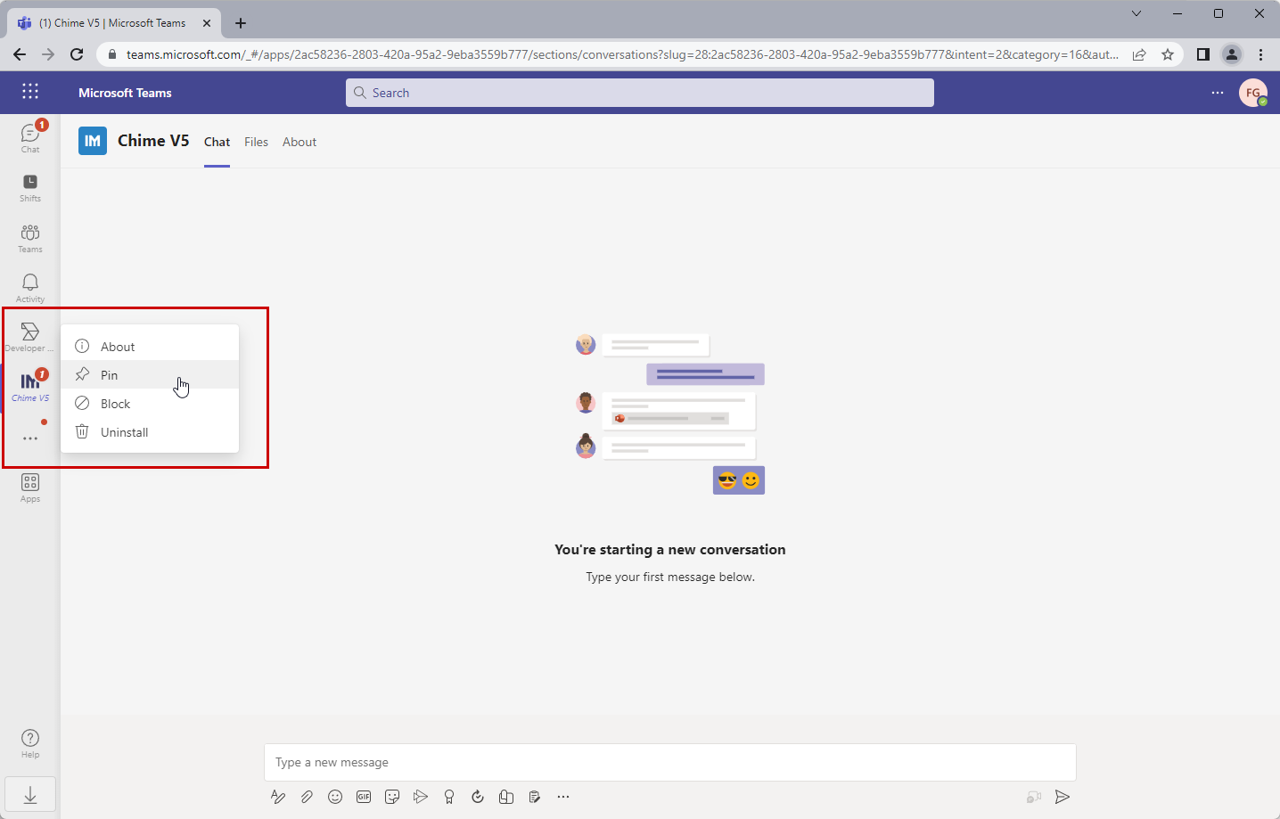Screen dimensions: 1280x819
Task: Open the Microsoft 365 app launcher grid
Action: click(x=30, y=92)
